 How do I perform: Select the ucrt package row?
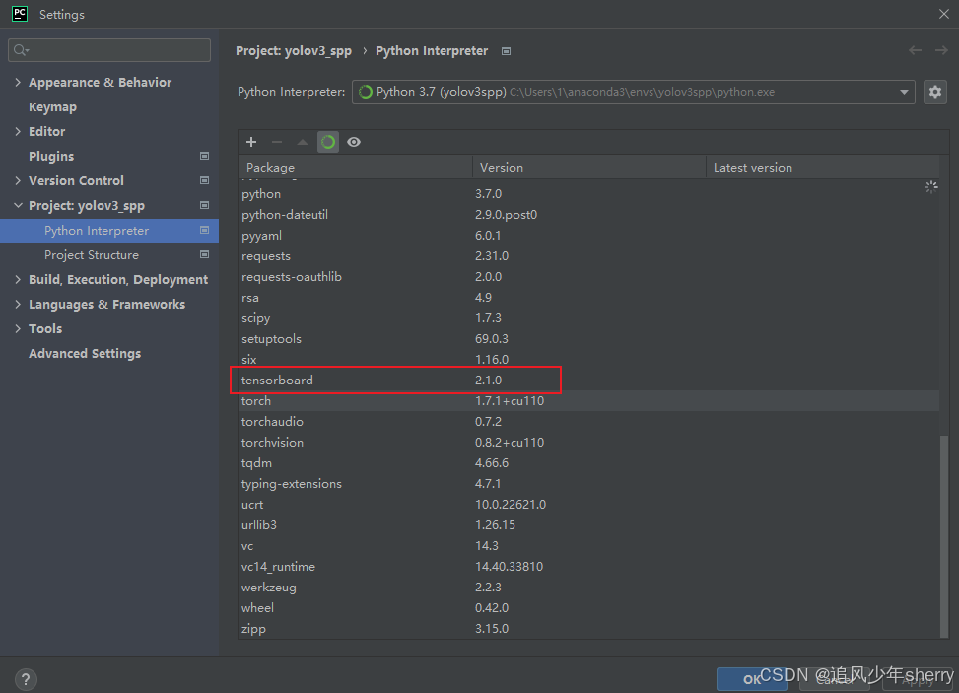[x=589, y=505]
